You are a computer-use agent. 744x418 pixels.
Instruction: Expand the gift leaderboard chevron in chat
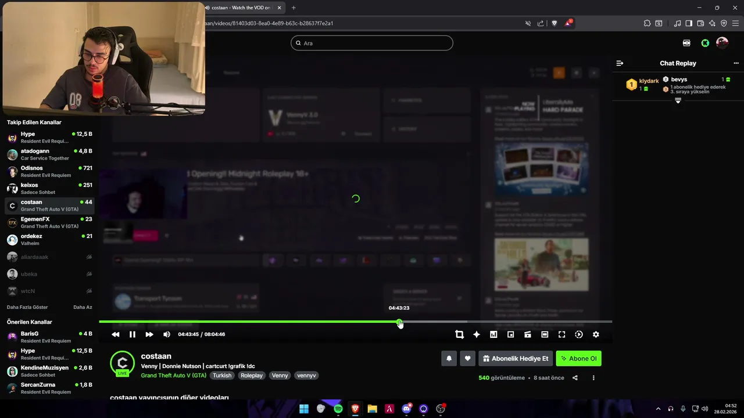click(x=678, y=100)
